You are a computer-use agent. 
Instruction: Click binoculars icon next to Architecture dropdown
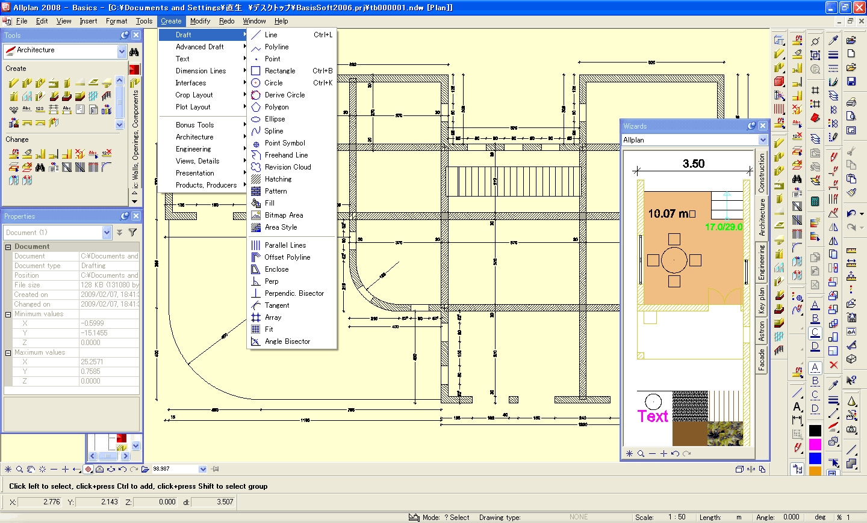pos(134,52)
